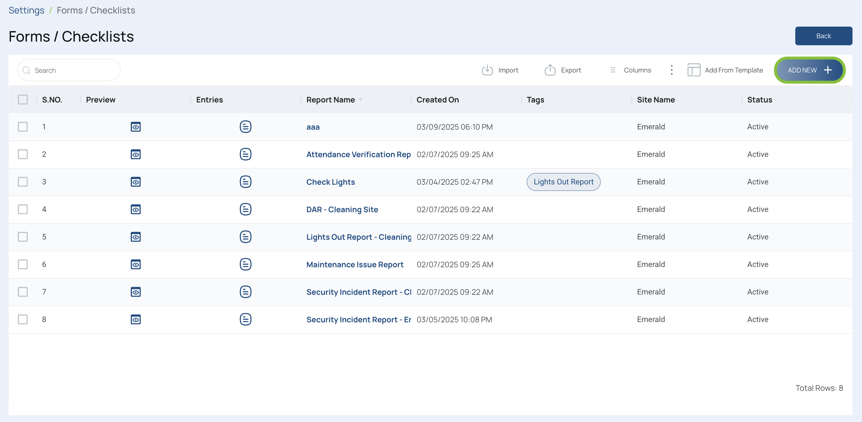Click the '03/05/2025 10:08 PM' date cell
The height and width of the screenshot is (422, 862).
[454, 320]
